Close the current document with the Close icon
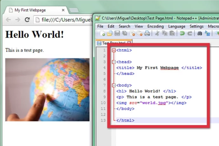 [132, 33]
